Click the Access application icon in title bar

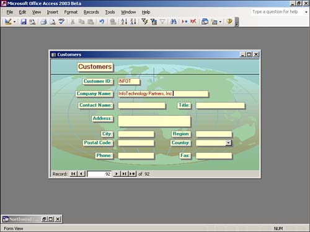[x=4, y=3]
